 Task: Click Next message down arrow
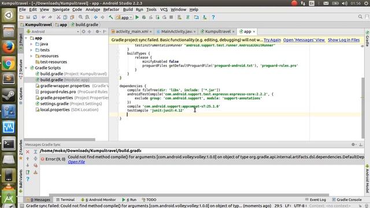pos(28,165)
